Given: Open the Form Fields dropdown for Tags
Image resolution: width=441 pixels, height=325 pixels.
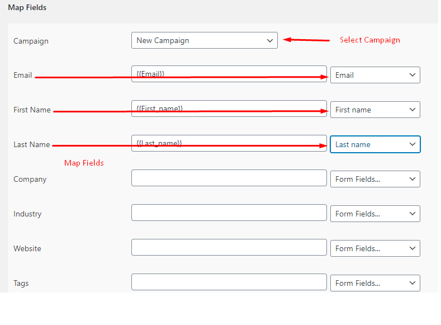Looking at the screenshot, I should pyautogui.click(x=375, y=283).
